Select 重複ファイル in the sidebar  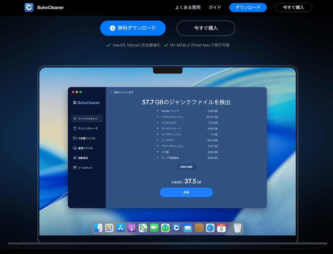[x=87, y=148]
